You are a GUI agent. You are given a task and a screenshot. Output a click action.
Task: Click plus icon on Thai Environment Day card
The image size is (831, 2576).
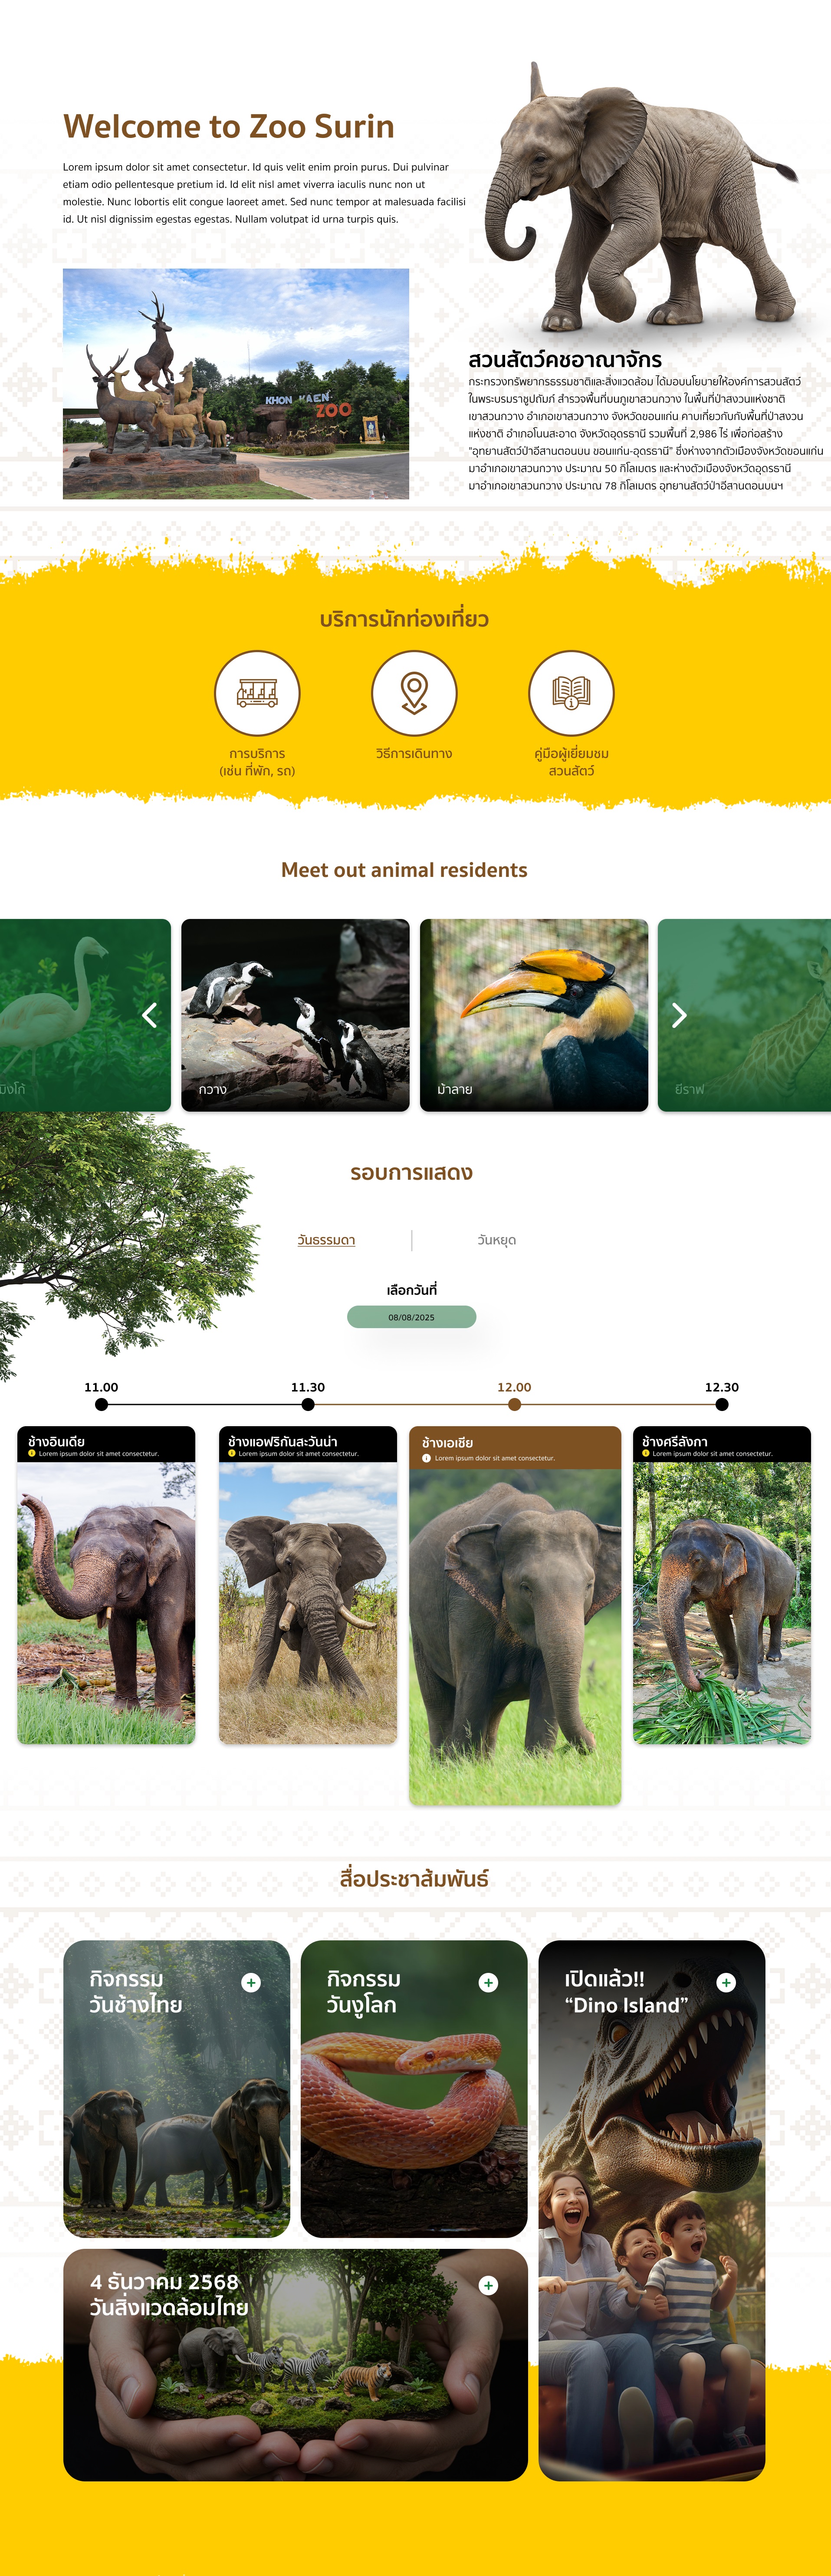click(x=488, y=2285)
